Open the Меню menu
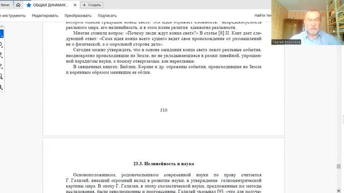The width and height of the screenshot is (344, 193). (5, 5)
